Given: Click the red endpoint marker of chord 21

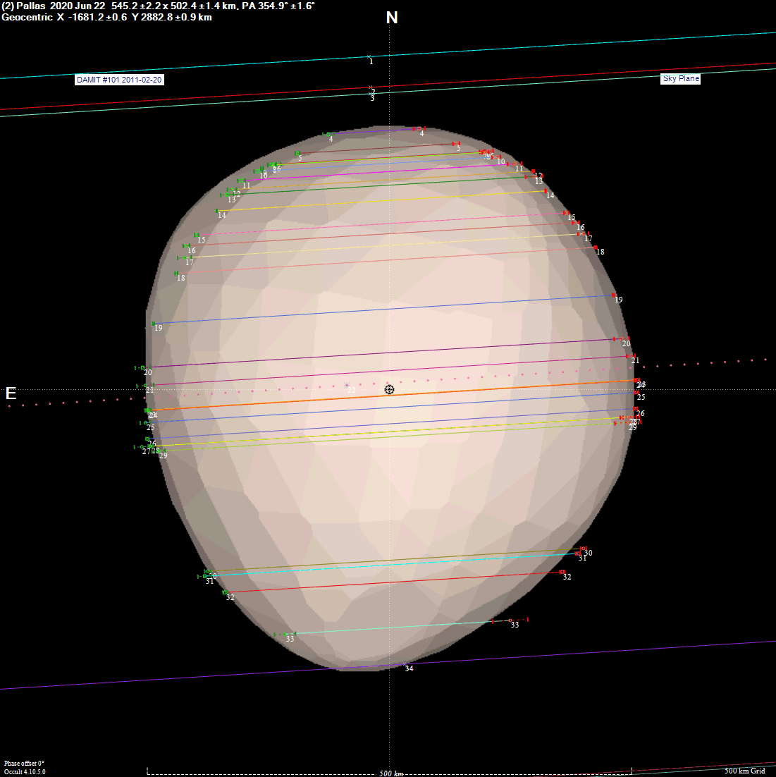Looking at the screenshot, I should (x=631, y=356).
